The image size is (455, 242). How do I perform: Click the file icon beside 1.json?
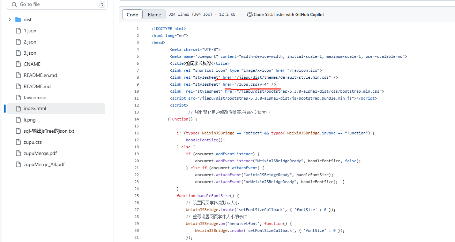[x=18, y=31]
